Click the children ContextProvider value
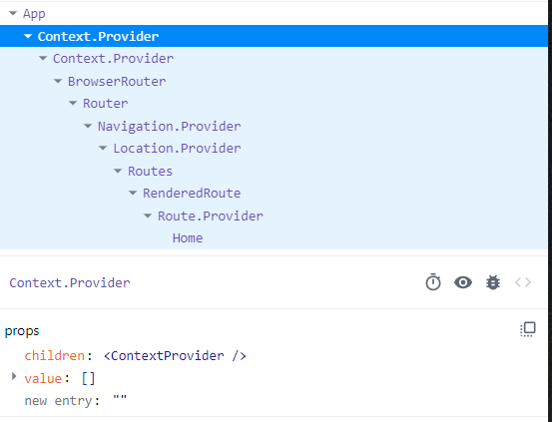Image resolution: width=552 pixels, height=422 pixels. 175,356
